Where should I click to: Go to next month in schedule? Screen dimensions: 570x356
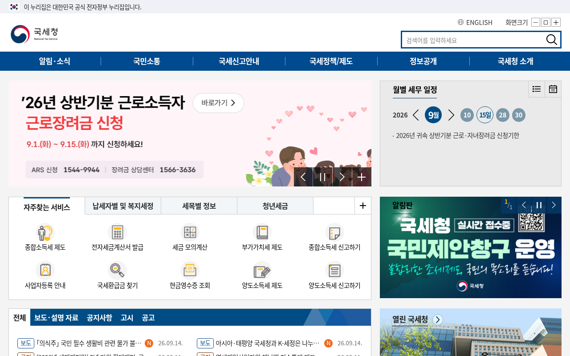point(451,115)
